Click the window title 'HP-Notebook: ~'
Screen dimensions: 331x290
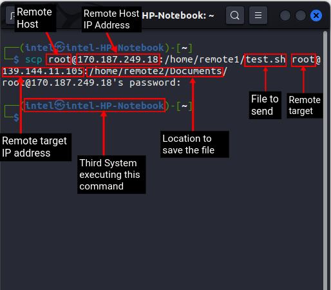178,15
